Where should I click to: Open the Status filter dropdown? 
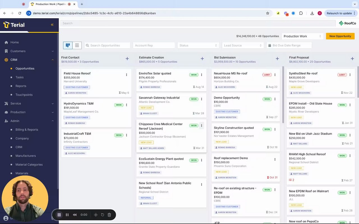click(x=198, y=45)
